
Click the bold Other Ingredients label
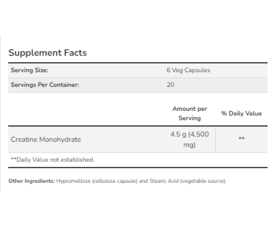click(31, 181)
